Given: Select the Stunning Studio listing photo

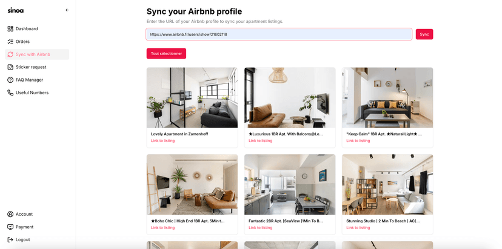Looking at the screenshot, I should tap(387, 184).
